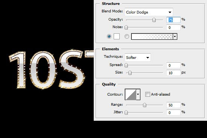Click the Spread slider handle
The height and width of the screenshot is (138, 207).
(x=126, y=65)
